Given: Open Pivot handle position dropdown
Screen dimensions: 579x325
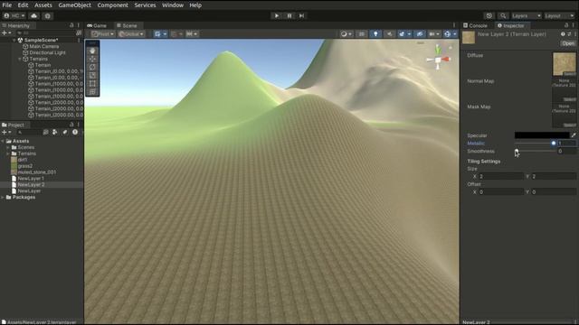Looking at the screenshot, I should point(103,34).
